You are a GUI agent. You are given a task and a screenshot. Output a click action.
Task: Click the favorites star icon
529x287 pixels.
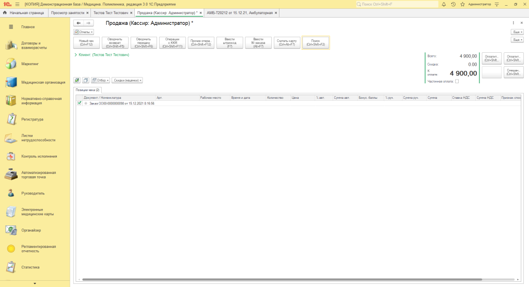point(461,4)
